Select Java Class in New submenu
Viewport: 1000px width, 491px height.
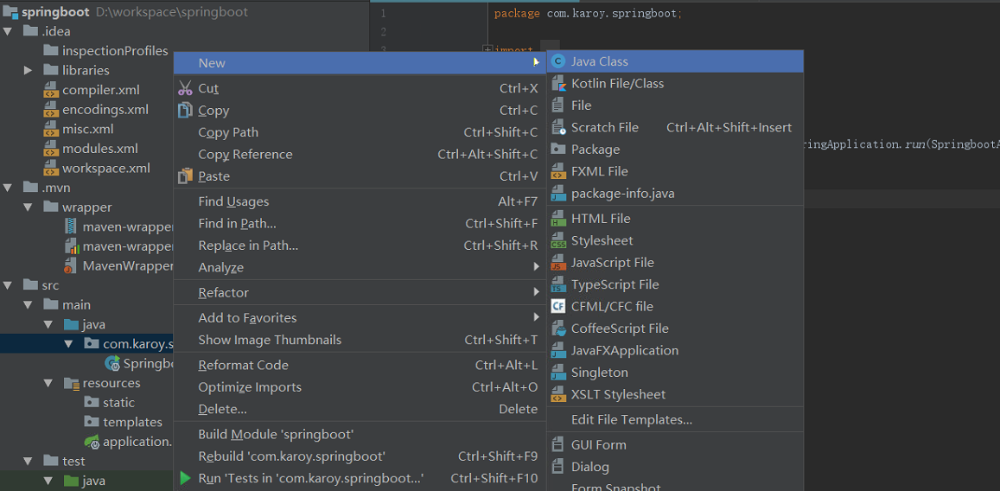point(675,61)
